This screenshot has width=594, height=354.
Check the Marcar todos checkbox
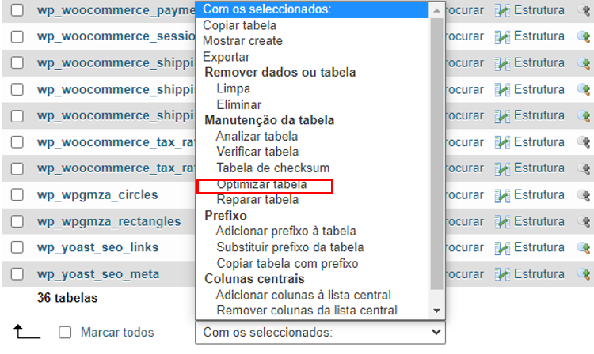(x=66, y=333)
